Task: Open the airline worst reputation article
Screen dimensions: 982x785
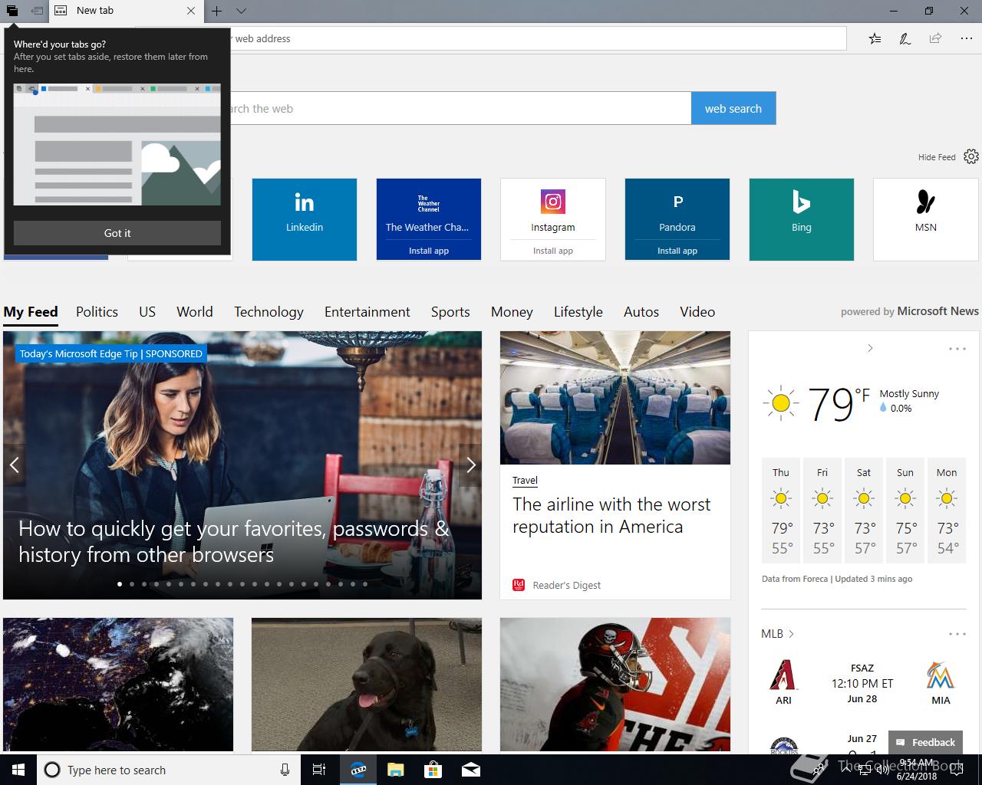Action: 611,515
